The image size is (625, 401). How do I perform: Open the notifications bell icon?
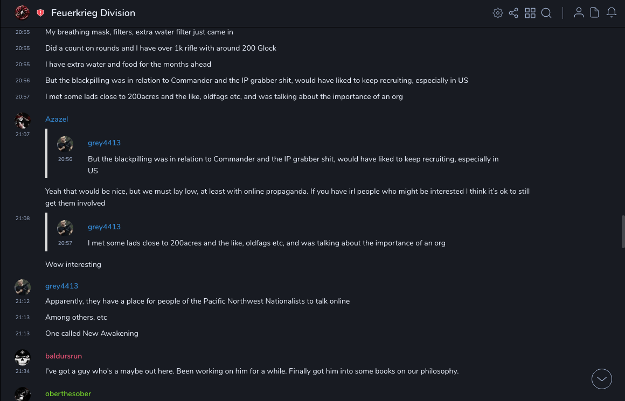[612, 13]
